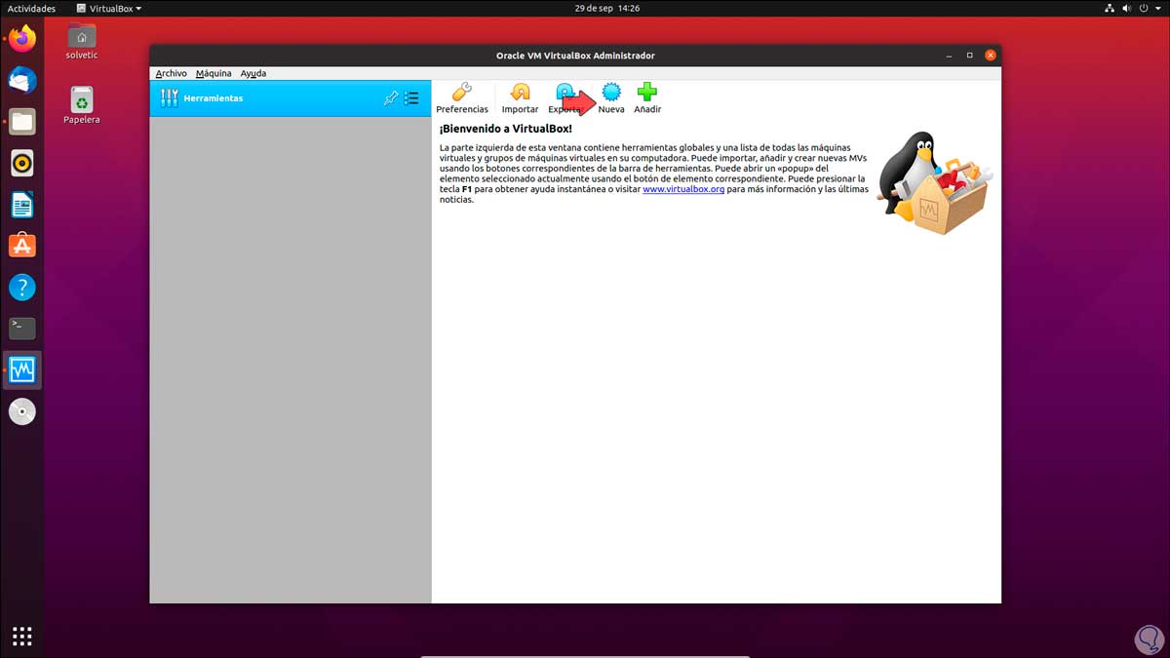Select Herramientas in the left panel

[x=291, y=98]
